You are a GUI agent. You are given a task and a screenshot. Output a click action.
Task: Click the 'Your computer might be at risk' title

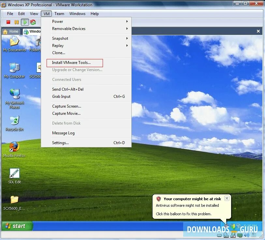[192, 199]
